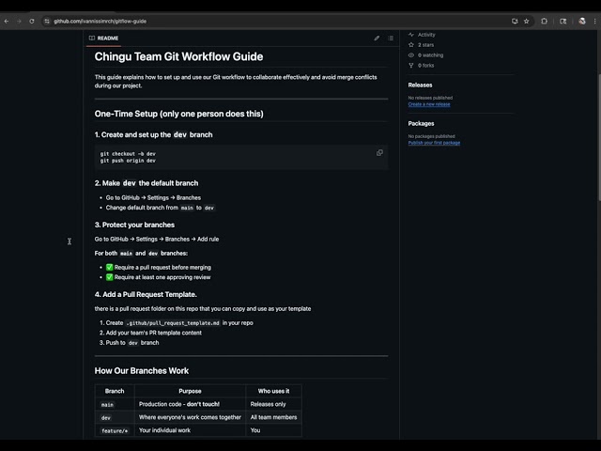Viewport: 601px width, 451px height.
Task: Click the .github/pull_request_template.md code text
Action: click(173, 323)
